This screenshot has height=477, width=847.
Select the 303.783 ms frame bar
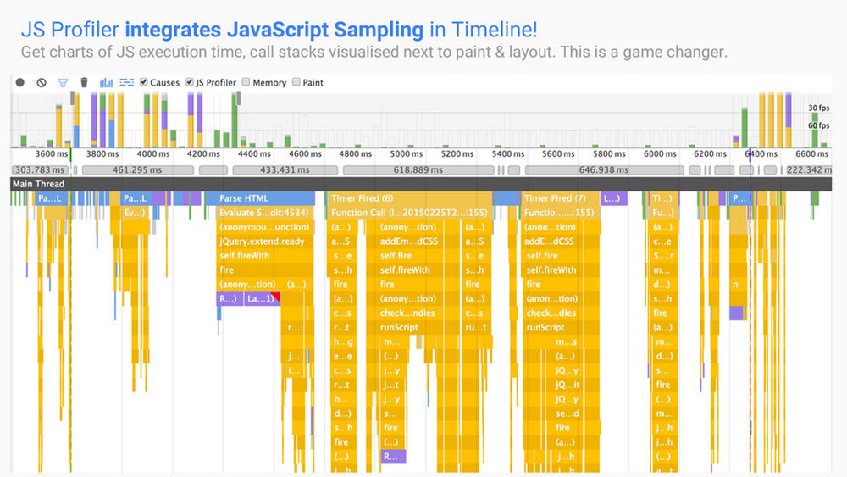(41, 169)
